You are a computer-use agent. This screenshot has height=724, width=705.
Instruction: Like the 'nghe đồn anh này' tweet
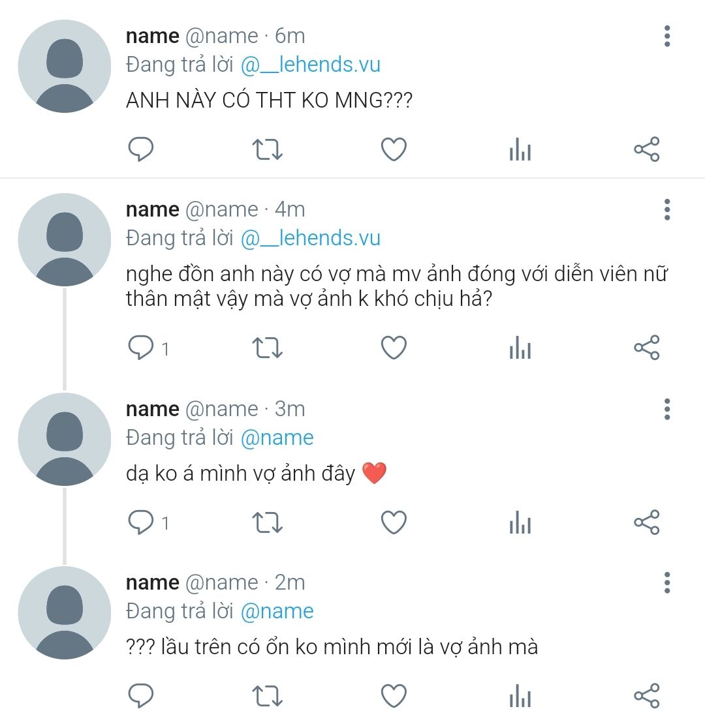click(x=394, y=348)
